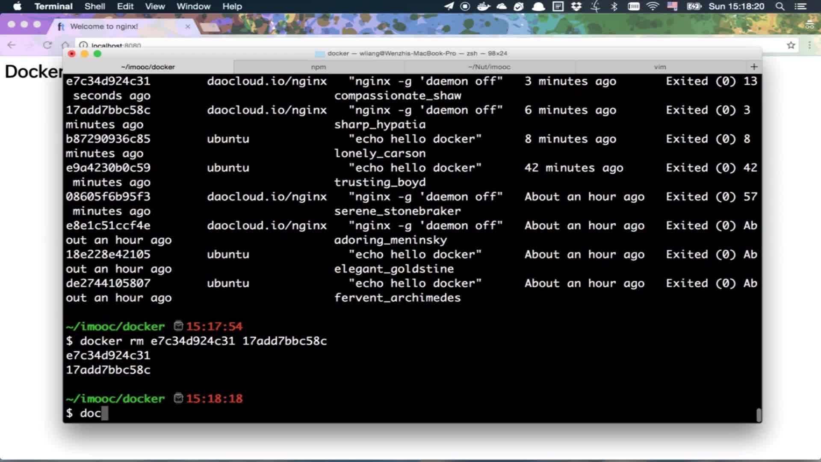Select the ~/Nut/imooc terminal tab
This screenshot has height=462, width=821.
[x=489, y=67]
